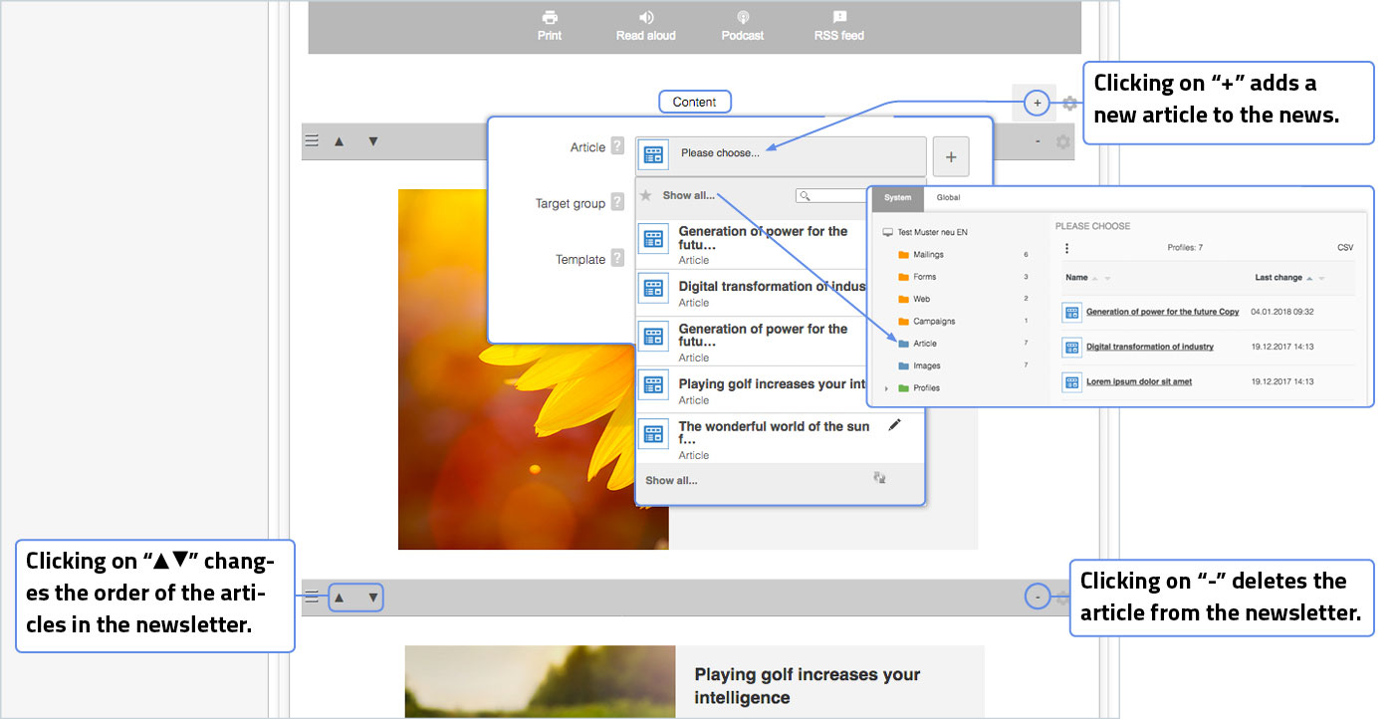
Task: Click the circled plus to add an article
Action: [1037, 103]
